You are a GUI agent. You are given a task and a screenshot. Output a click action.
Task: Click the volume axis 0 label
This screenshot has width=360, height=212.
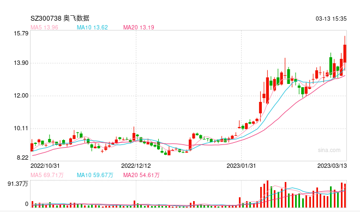click(x=27, y=204)
